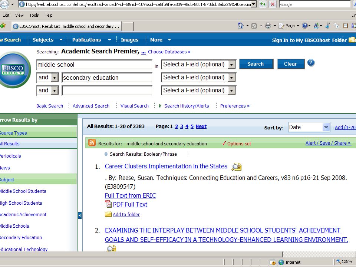Click the Cut scissors toolbar icon
Screen dimensions: 356x267
click(327, 26)
